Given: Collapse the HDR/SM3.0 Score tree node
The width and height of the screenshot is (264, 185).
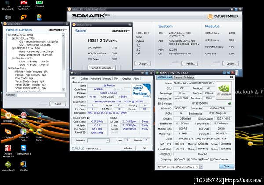Looking at the screenshot, I should pyautogui.click(x=13, y=48).
